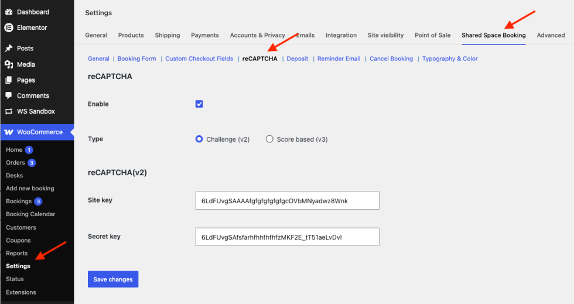The width and height of the screenshot is (574, 304).
Task: Go to Booking Form section
Action: point(137,59)
